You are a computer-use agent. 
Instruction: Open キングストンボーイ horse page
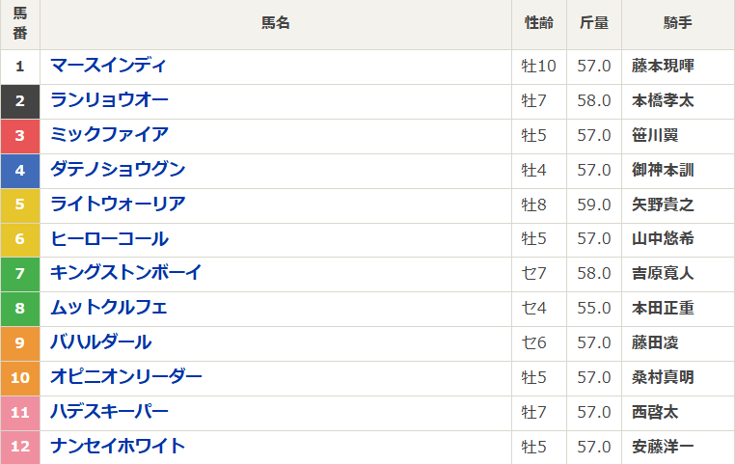125,273
